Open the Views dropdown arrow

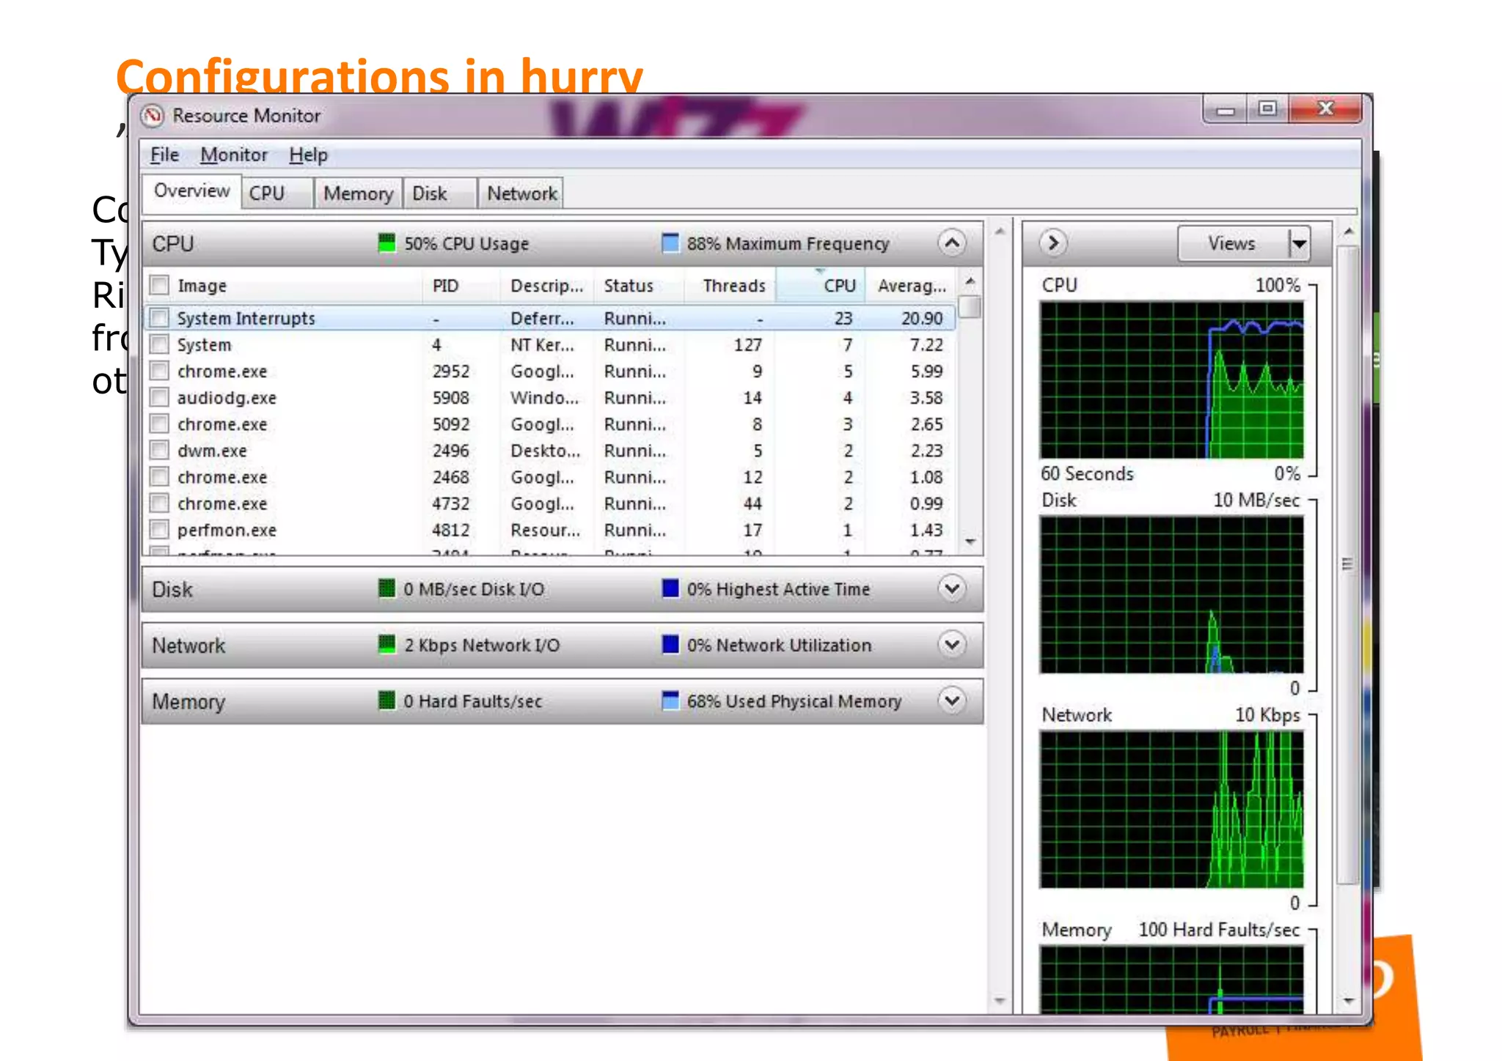point(1299,243)
